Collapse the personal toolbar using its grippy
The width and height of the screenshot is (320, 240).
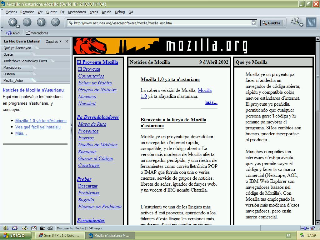(x=2, y=33)
